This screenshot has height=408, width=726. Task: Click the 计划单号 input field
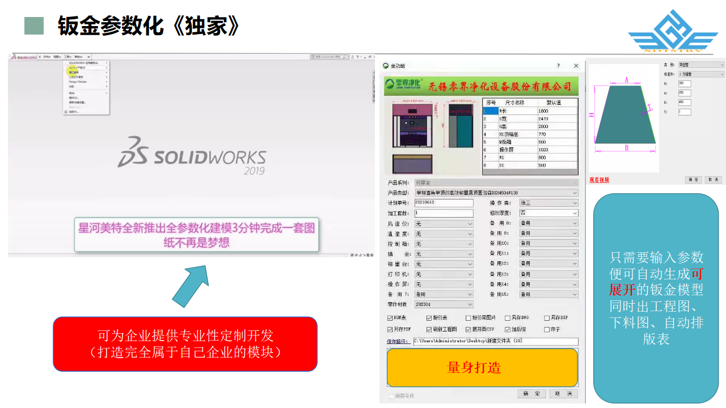click(444, 203)
